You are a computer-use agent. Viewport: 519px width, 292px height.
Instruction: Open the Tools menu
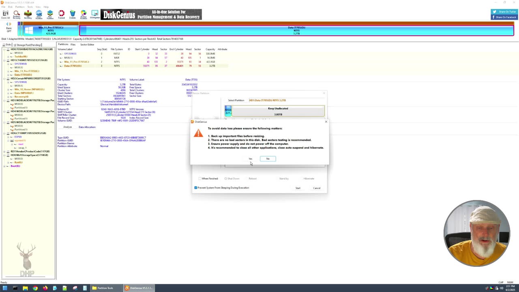pos(30,7)
